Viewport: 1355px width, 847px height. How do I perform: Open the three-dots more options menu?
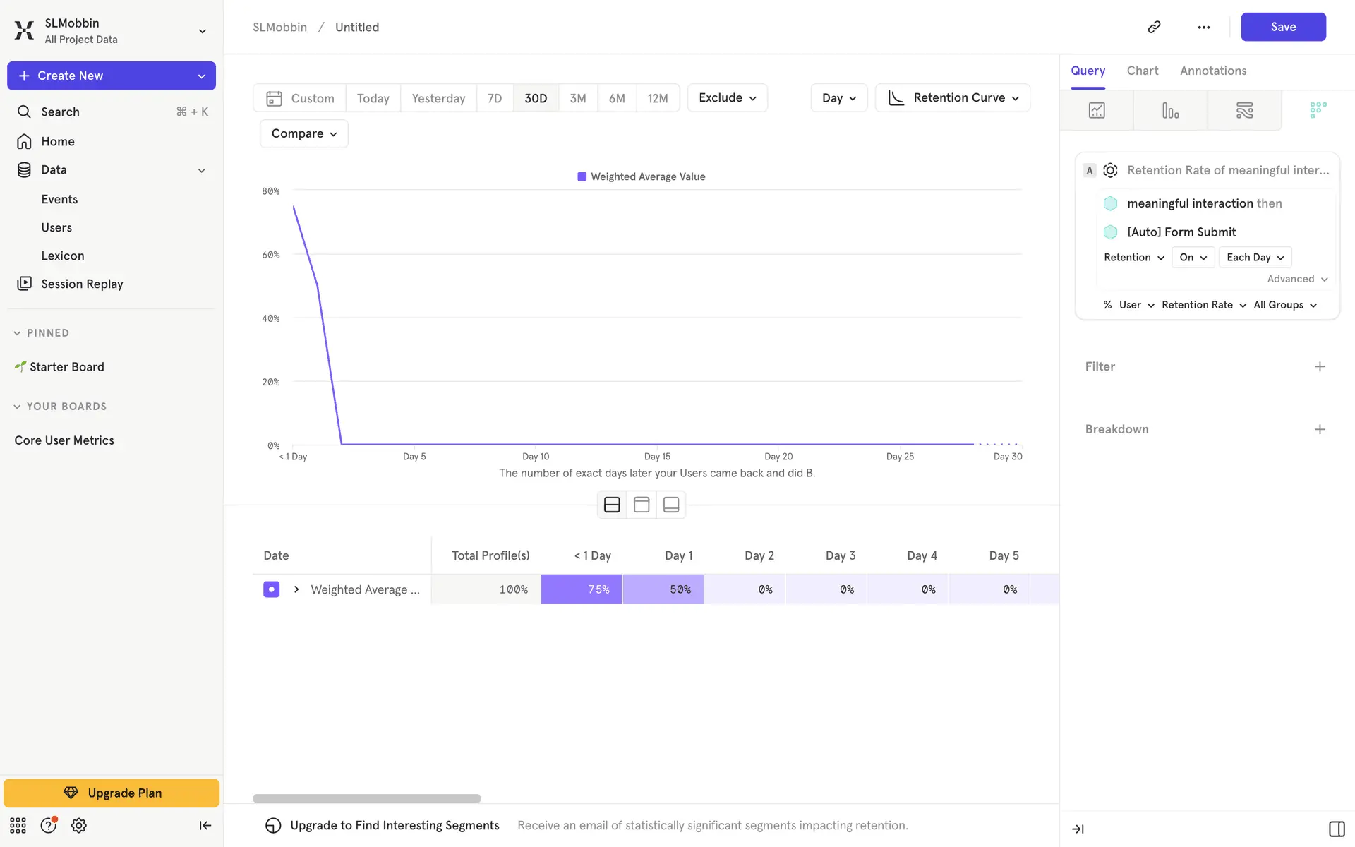point(1204,27)
